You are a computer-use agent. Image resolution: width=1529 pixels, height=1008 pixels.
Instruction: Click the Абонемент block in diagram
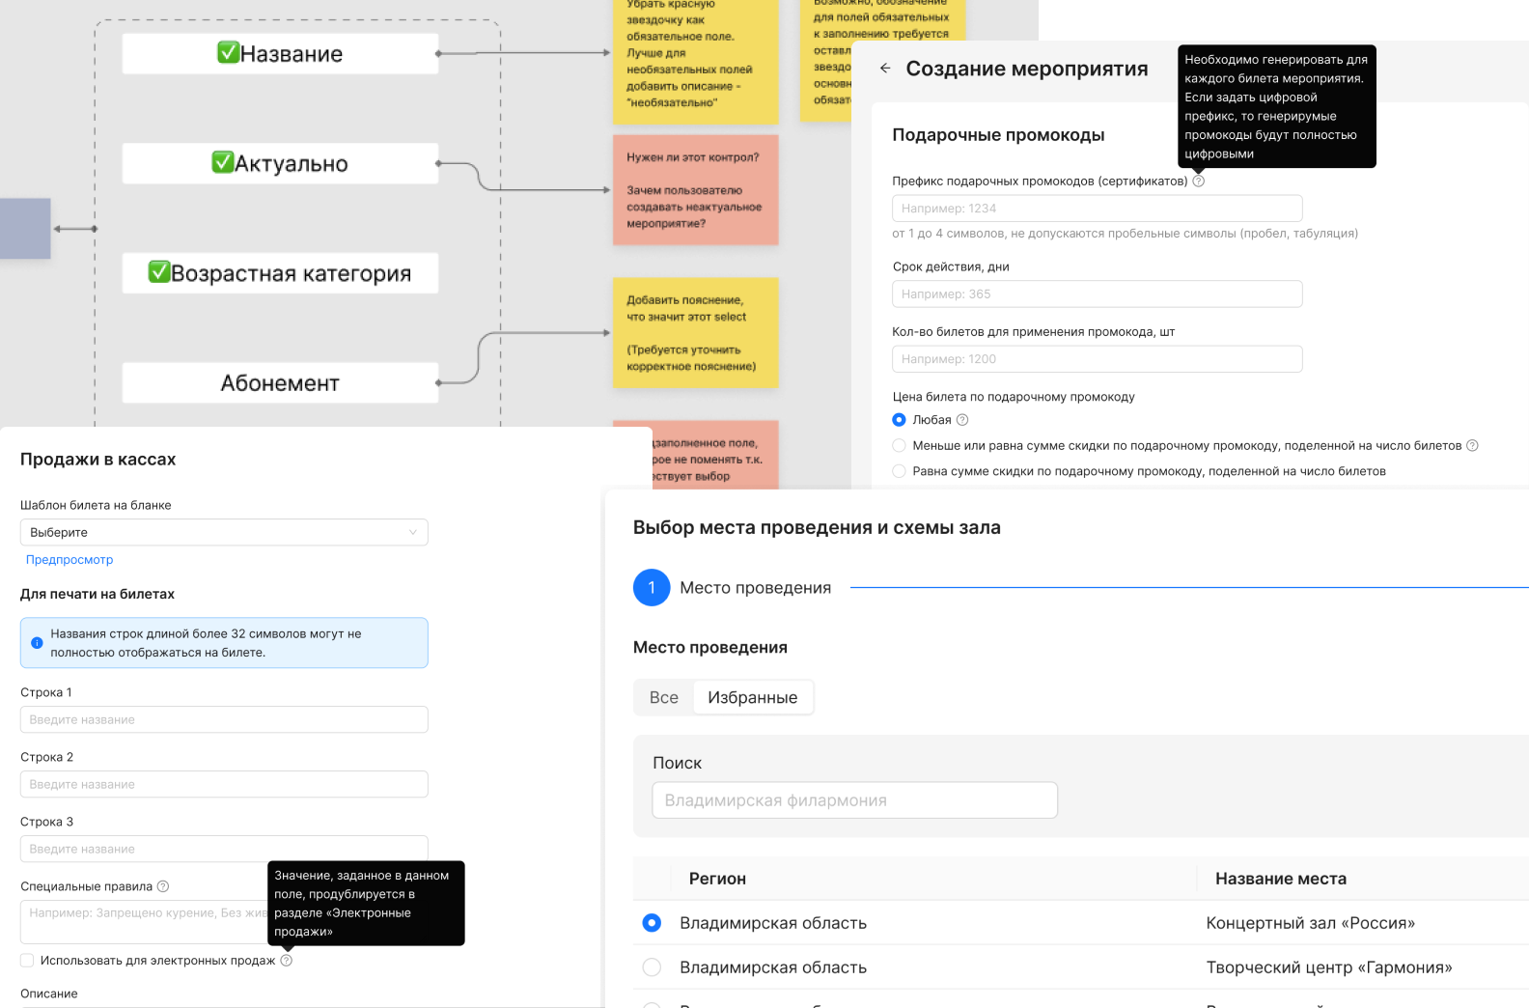(x=280, y=383)
